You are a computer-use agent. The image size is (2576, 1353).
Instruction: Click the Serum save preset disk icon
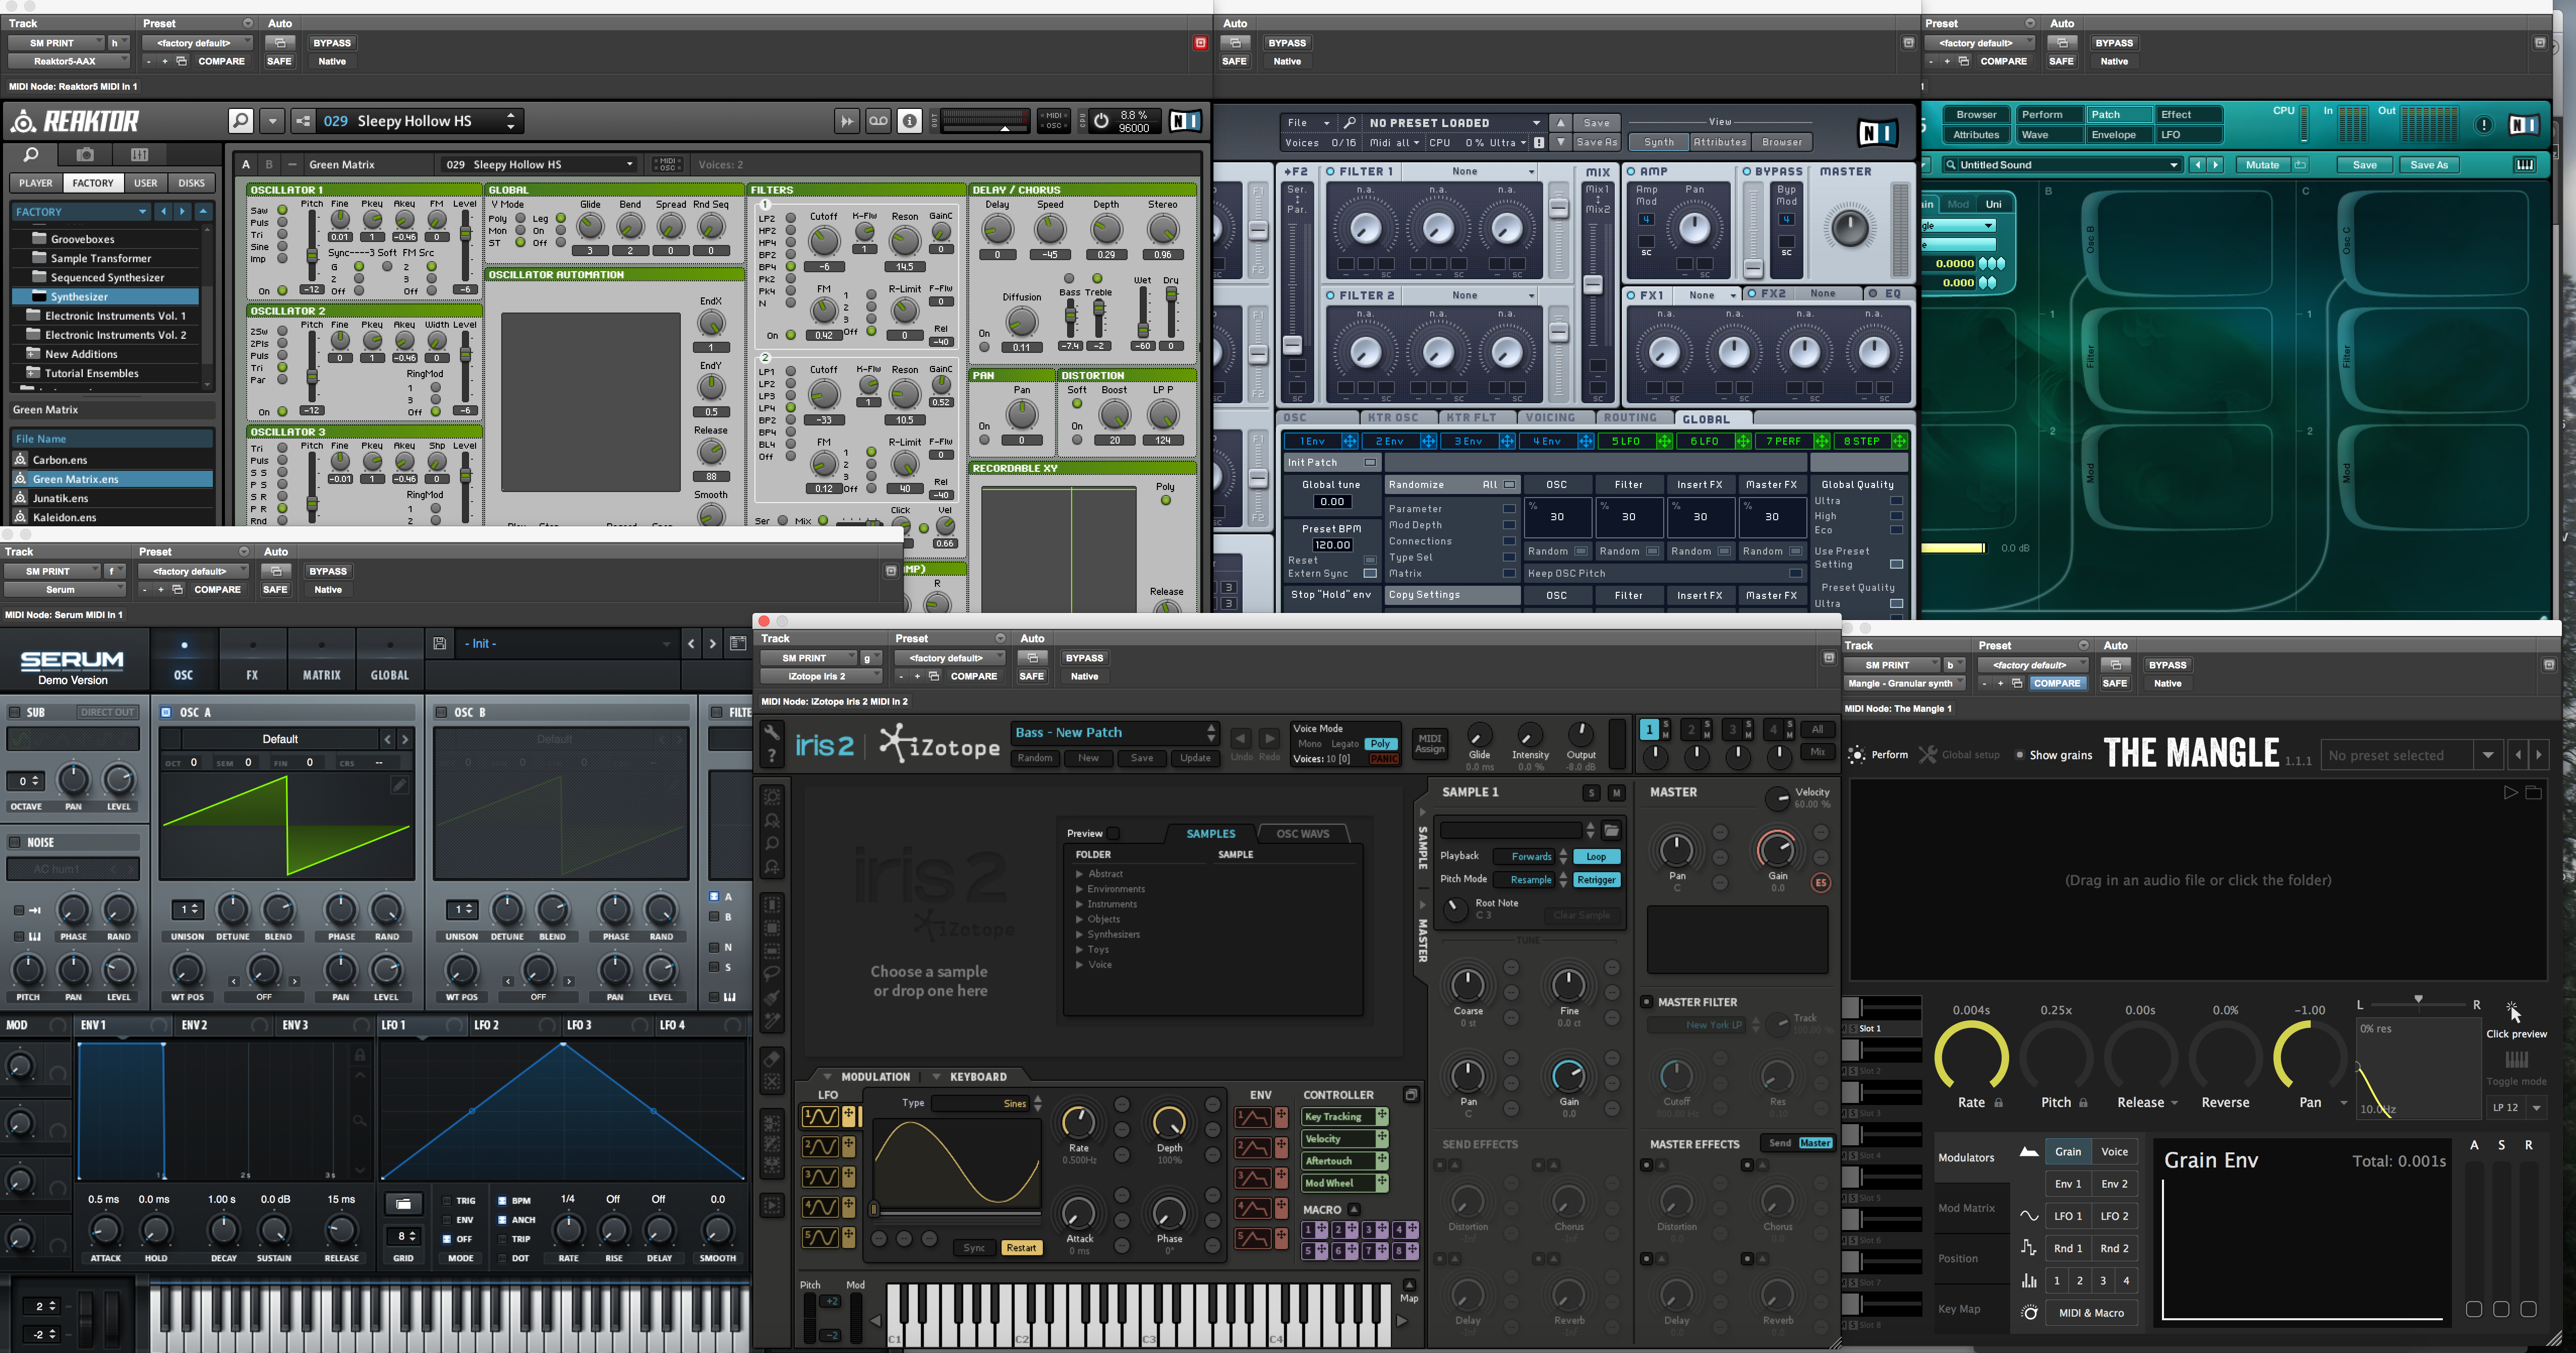439,644
